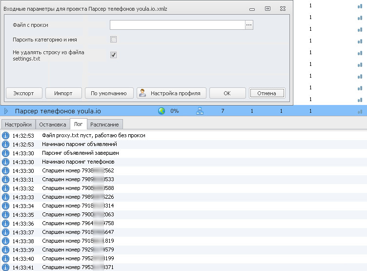Click the play triangle beside Парсер телефонов youla.io

(x=6, y=111)
